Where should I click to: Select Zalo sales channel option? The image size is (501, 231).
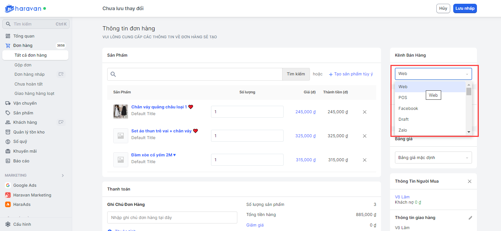pos(403,130)
